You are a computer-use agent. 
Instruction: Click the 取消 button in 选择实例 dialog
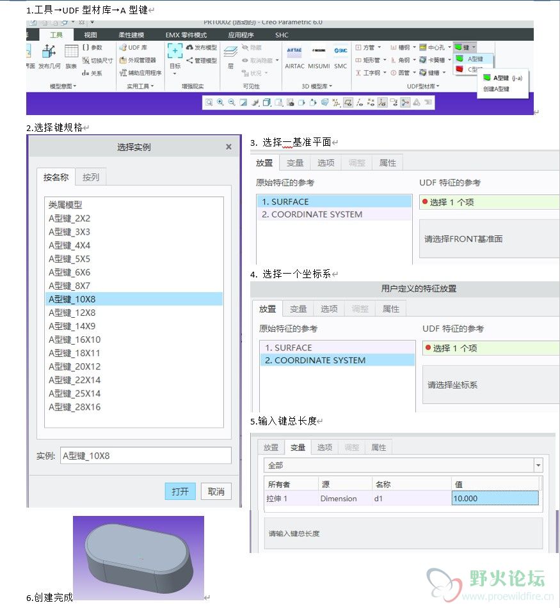point(216,491)
